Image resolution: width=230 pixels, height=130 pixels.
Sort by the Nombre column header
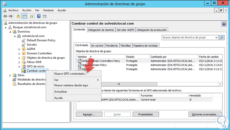point(101,57)
